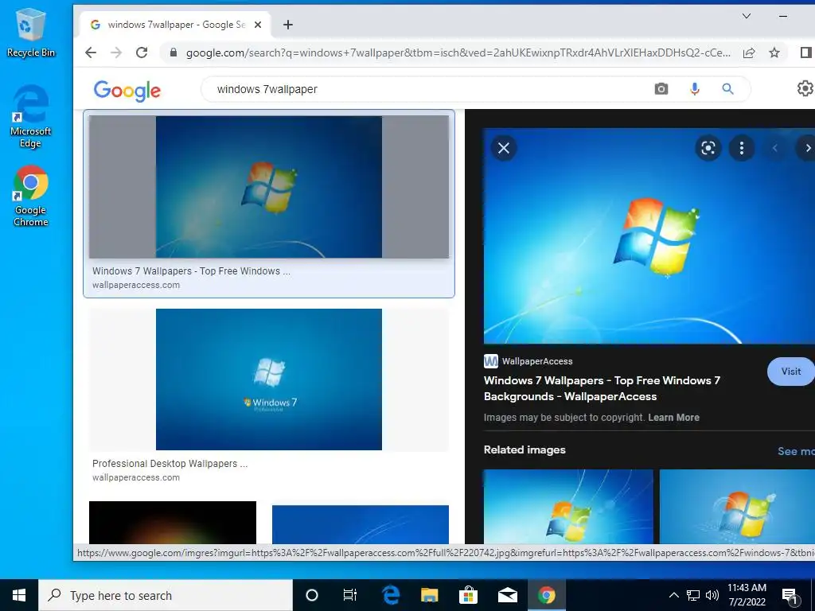Viewport: 815px width, 611px height.
Task: Open Mail app from taskbar
Action: (507, 595)
